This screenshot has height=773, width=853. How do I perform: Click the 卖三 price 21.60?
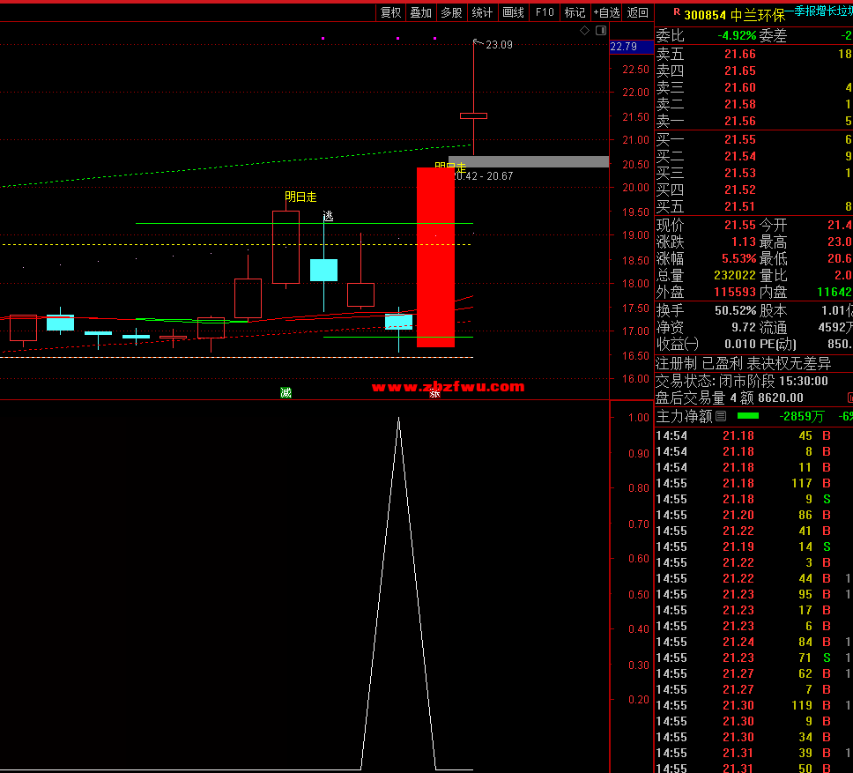tap(740, 87)
